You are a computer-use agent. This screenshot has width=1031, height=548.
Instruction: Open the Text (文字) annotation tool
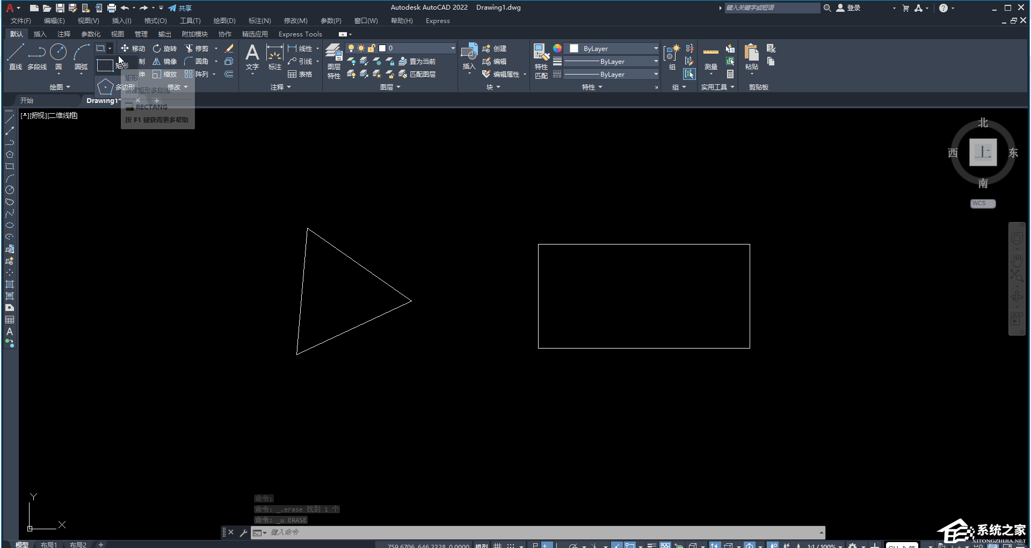[x=252, y=57]
